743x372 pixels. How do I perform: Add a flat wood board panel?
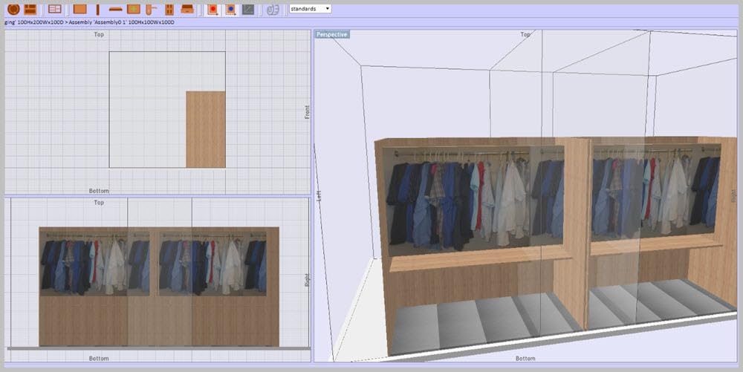[80, 9]
